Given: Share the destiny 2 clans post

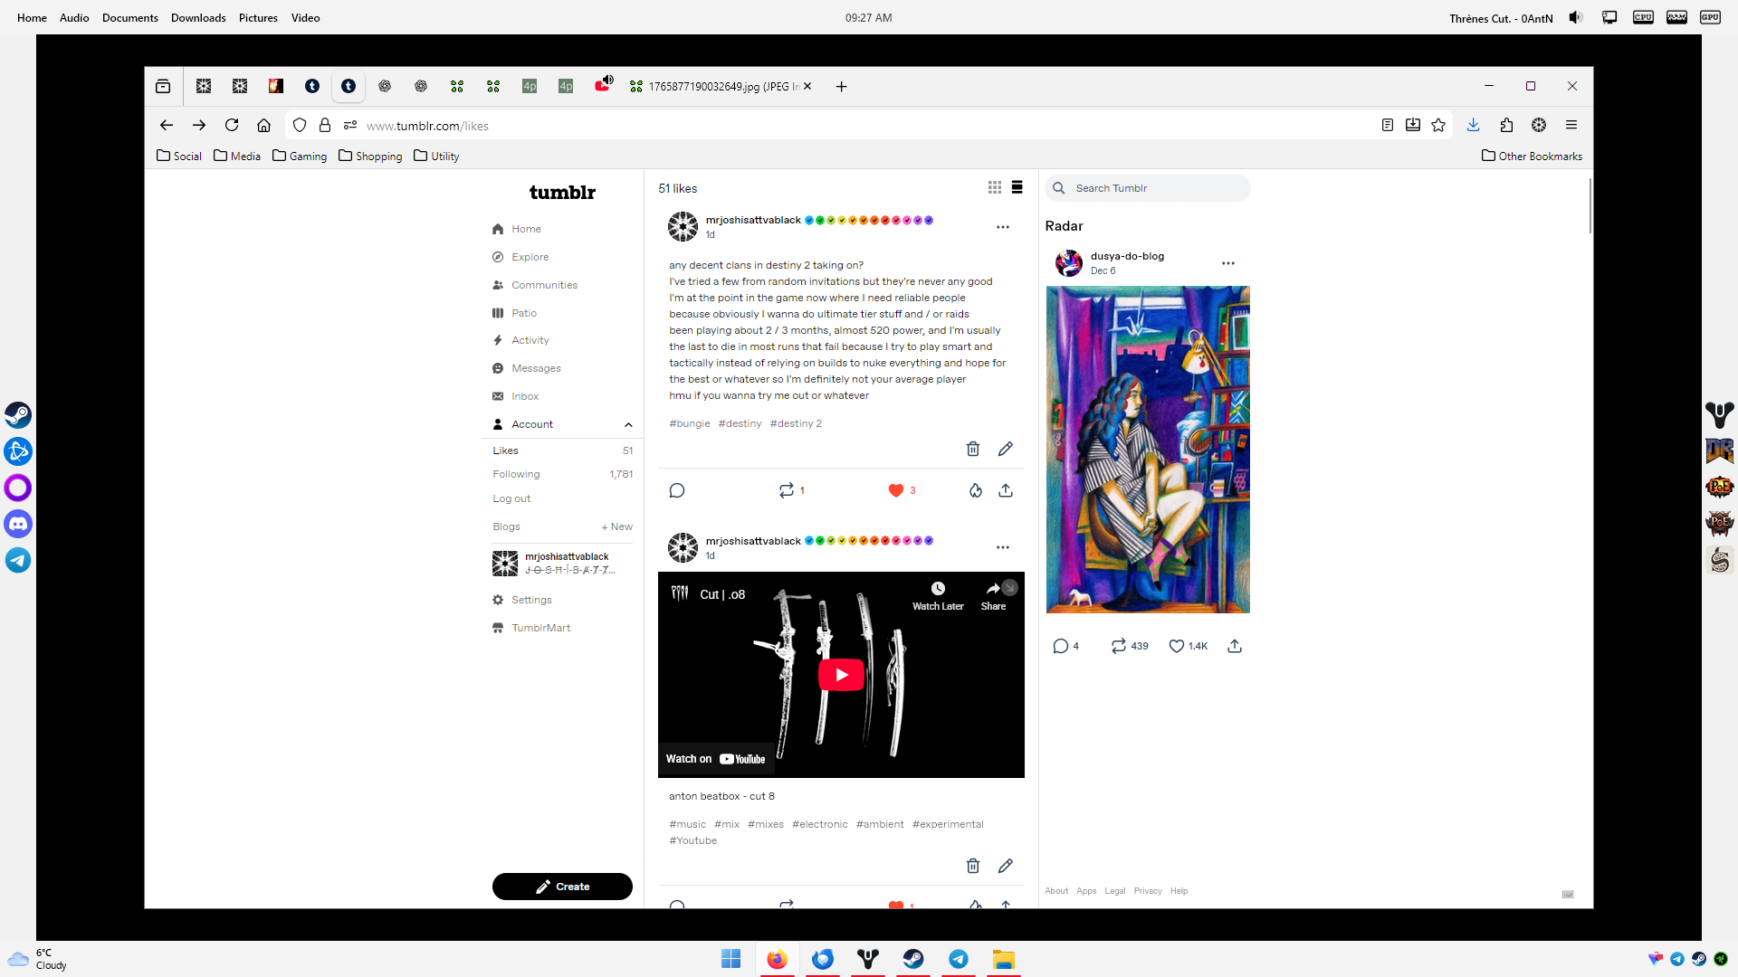Looking at the screenshot, I should [1006, 490].
